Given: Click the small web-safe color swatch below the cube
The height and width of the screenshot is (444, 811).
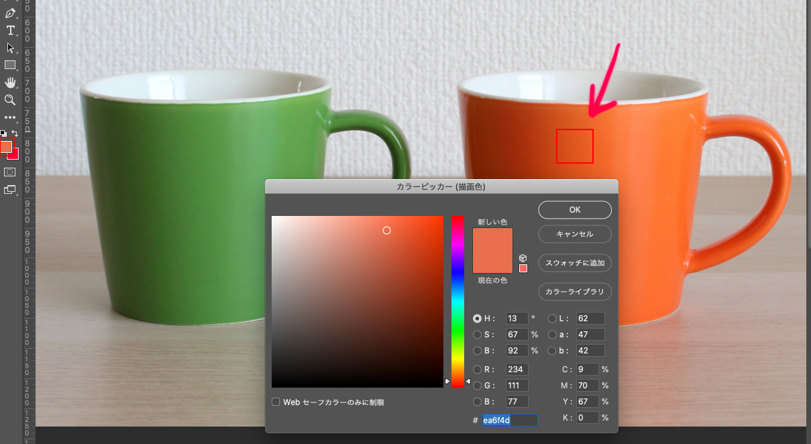Looking at the screenshot, I should point(523,268).
